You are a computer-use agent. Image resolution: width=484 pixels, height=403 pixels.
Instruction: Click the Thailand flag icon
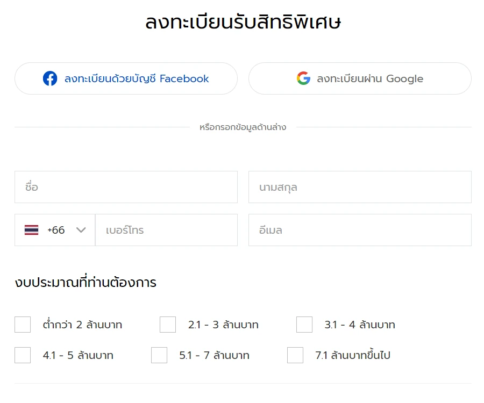31,230
